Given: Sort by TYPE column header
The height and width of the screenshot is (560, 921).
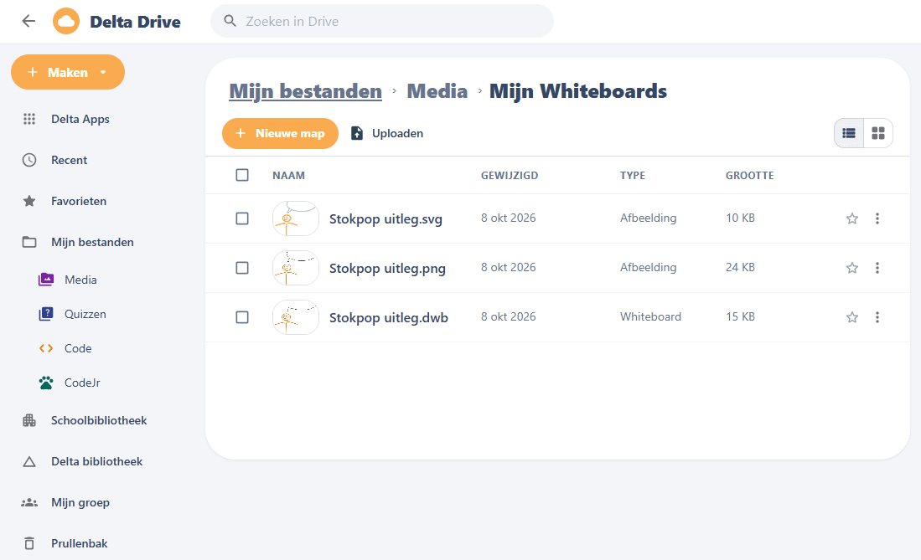Looking at the screenshot, I should point(633,176).
